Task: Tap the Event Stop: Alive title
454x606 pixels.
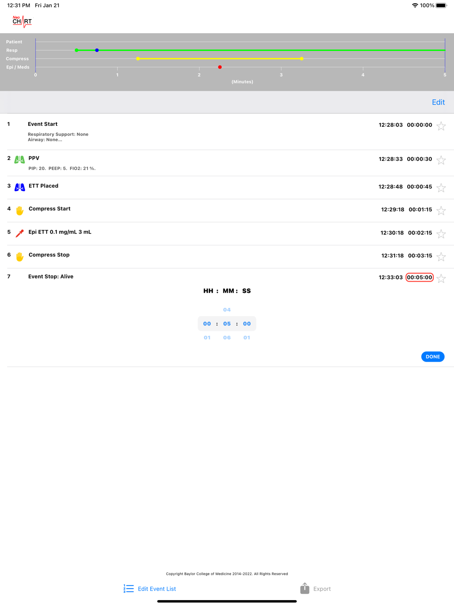Action: coord(51,277)
